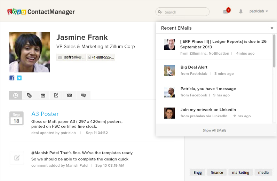The width and height of the screenshot is (277, 181).
Task: Open Jasmine's Twitter profile icon
Action: point(19,78)
